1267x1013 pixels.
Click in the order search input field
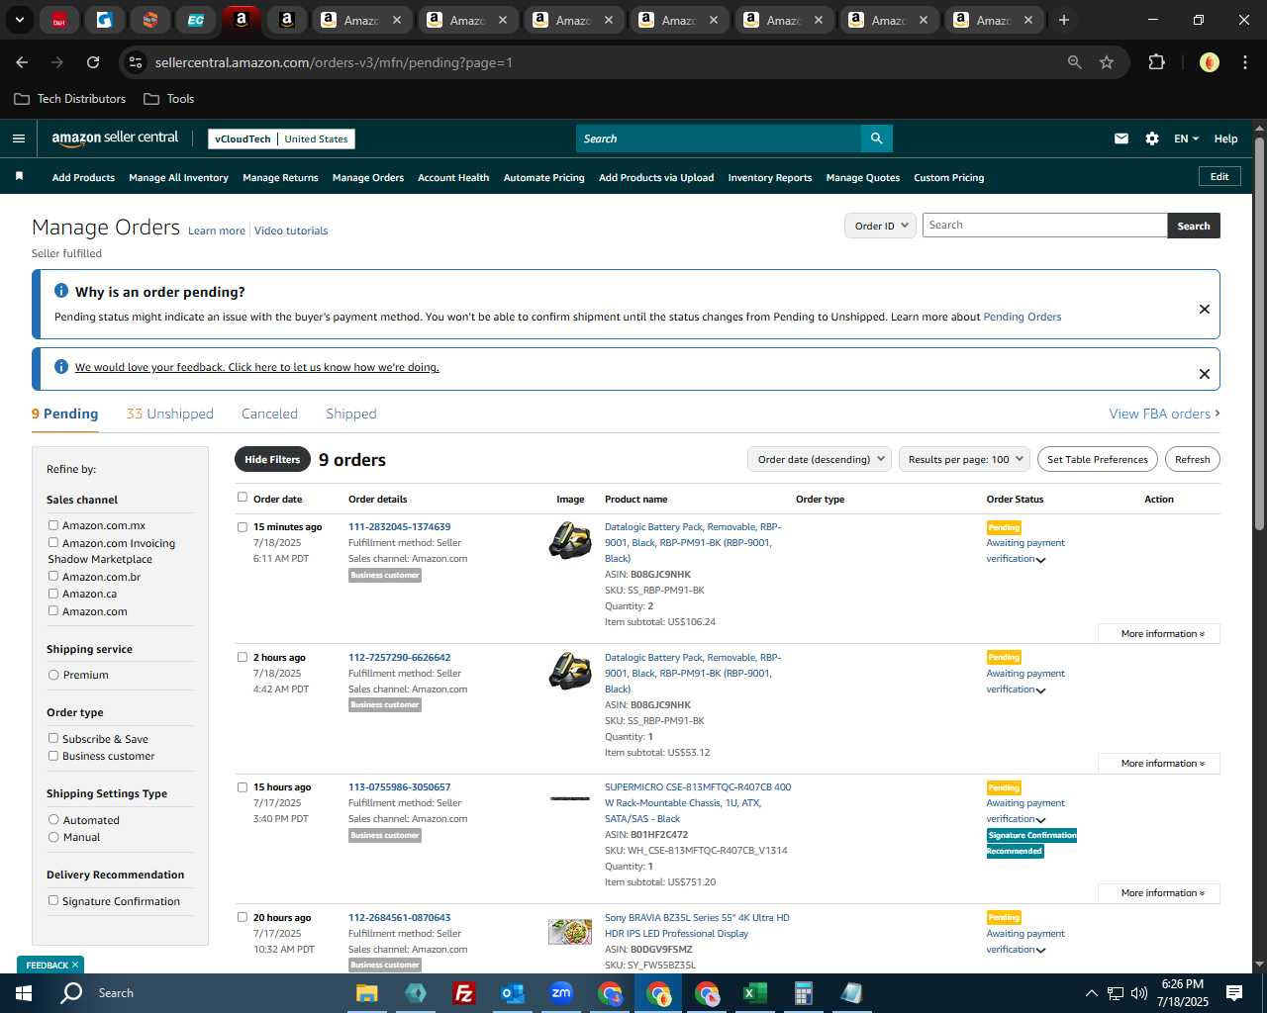point(1044,226)
